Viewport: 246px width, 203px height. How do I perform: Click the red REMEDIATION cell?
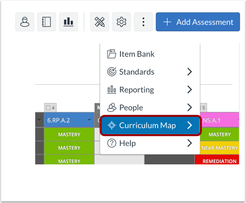[217, 159]
